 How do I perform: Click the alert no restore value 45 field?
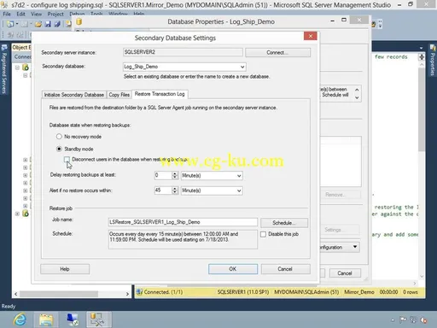163,190
